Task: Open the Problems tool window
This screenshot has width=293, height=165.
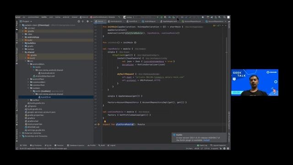Action: coord(36,145)
